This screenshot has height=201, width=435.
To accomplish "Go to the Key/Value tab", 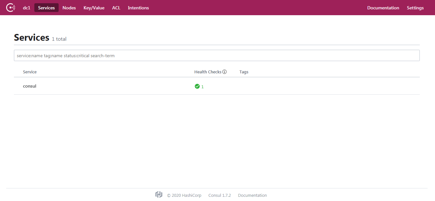I will coord(94,8).
